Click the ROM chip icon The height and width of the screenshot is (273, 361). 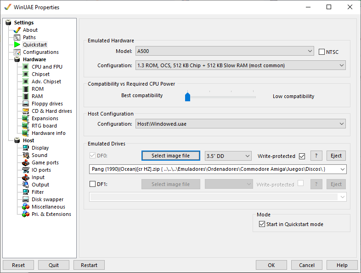(26, 89)
